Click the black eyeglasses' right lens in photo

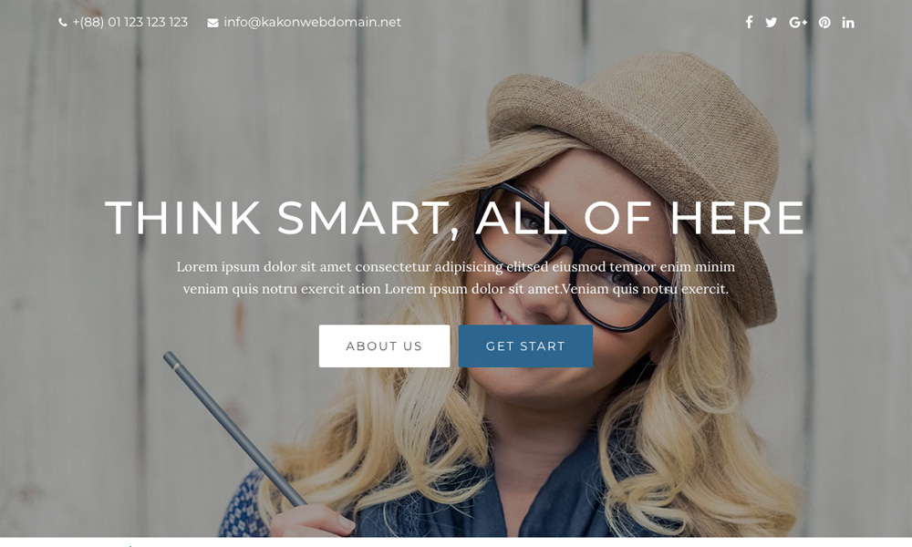point(624,286)
